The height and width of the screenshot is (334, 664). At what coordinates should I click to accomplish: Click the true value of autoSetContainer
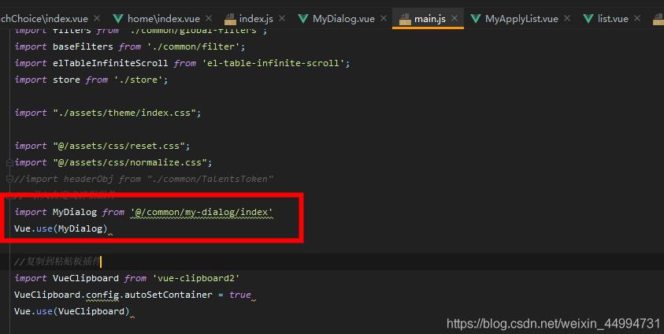pos(239,295)
